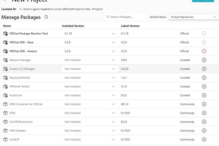
Task: Click the package icon beside Gesture Manager
Action: pyautogui.click(x=5, y=60)
